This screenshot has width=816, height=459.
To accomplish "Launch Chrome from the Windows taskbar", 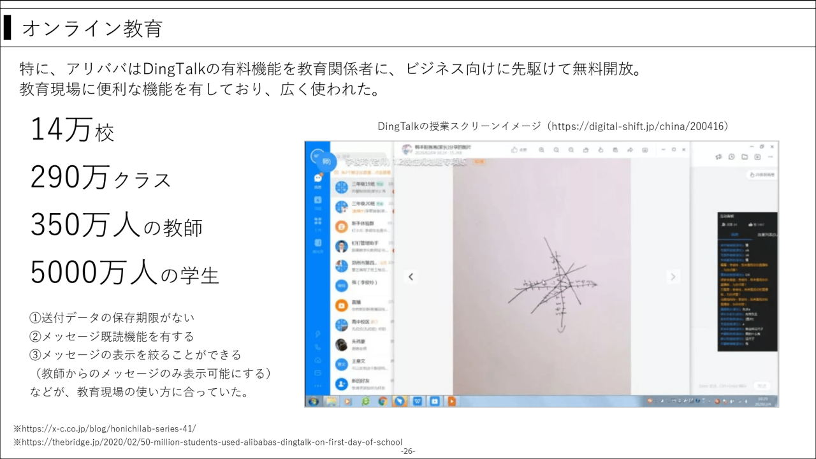I will [383, 402].
